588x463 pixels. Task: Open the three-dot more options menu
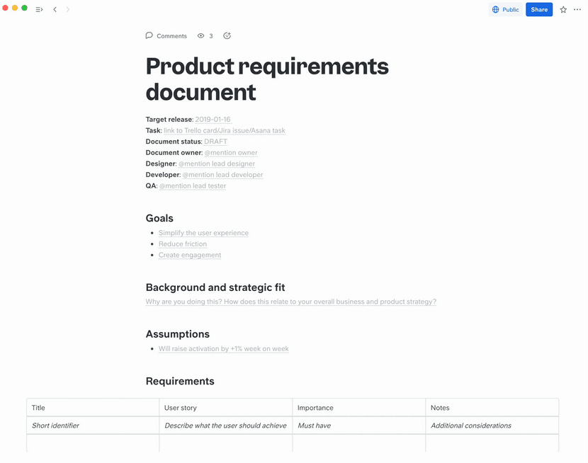click(x=577, y=10)
